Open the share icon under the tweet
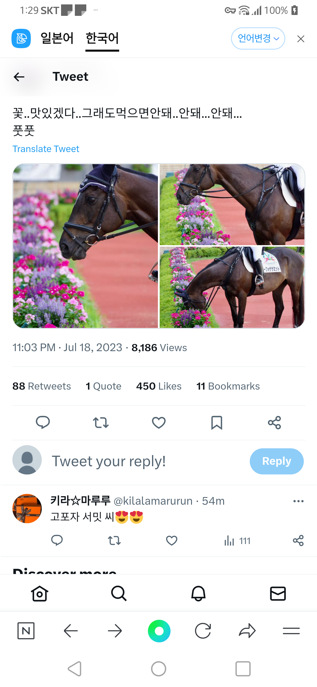 274,423
